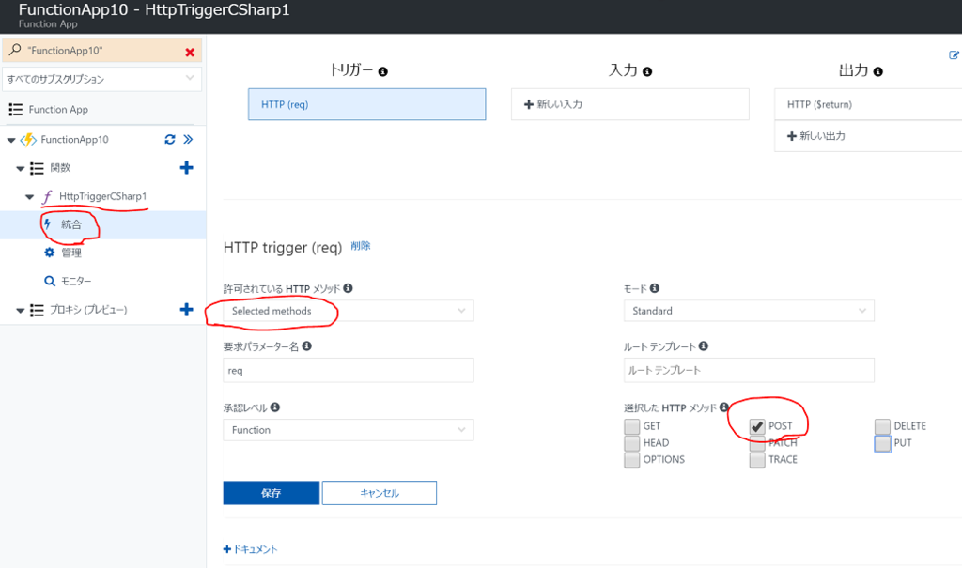962x568 pixels.
Task: Show the 出力 info icon
Action: 878,71
